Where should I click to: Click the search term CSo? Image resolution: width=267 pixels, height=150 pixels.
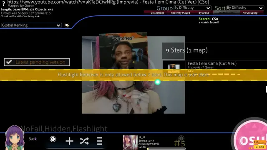215,19
